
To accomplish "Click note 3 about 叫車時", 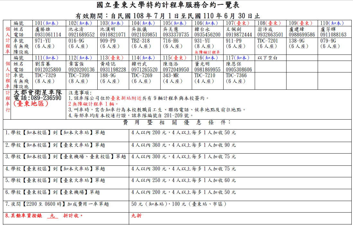I will click(157, 110).
